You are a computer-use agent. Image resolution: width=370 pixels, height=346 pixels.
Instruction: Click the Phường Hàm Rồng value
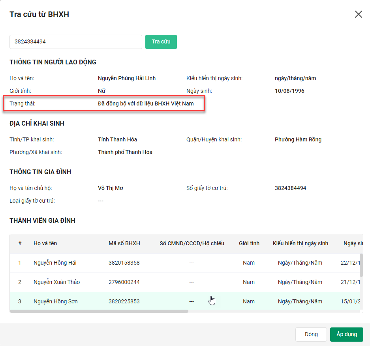pyautogui.click(x=298, y=139)
